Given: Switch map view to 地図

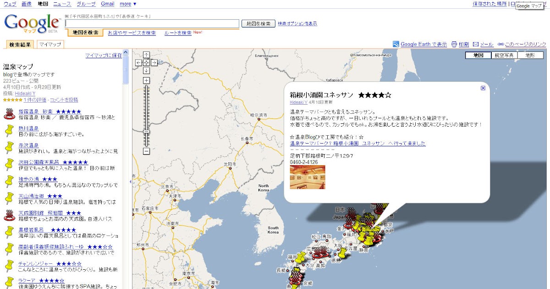Looking at the screenshot, I should coord(478,55).
